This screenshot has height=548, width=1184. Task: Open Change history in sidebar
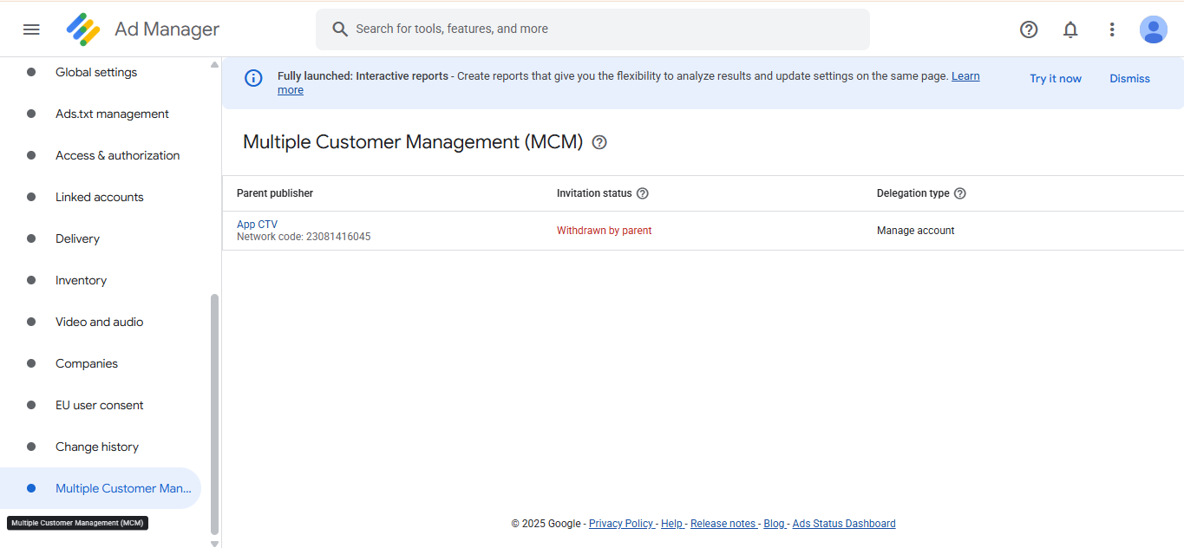97,447
